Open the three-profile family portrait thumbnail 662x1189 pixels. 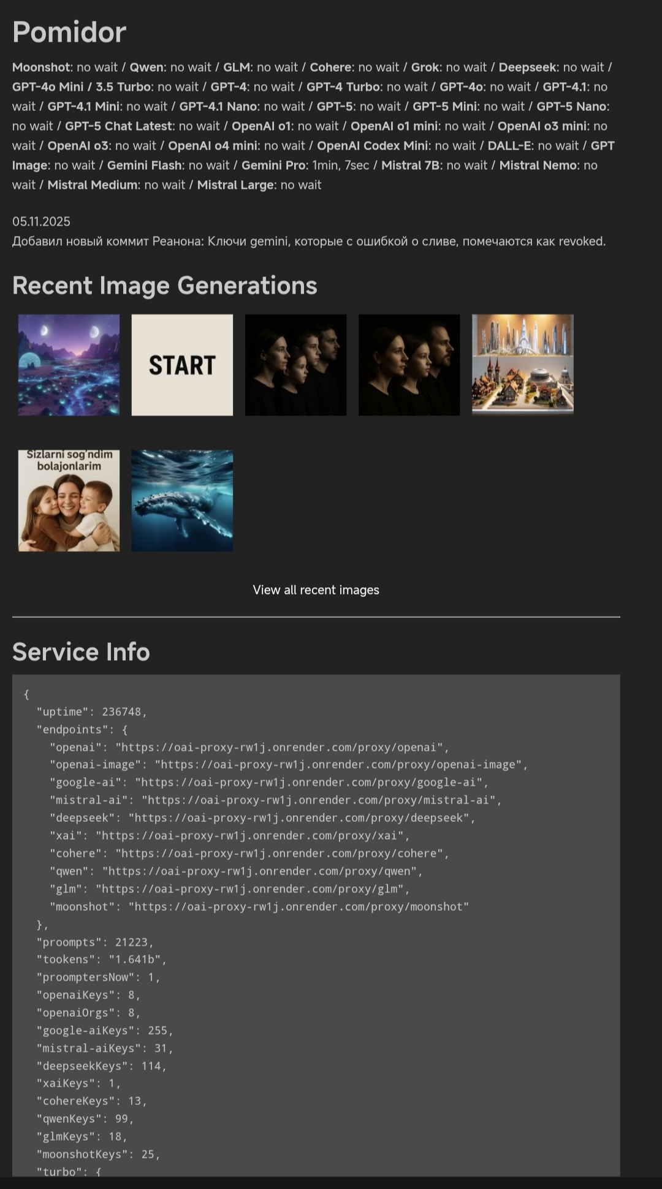pos(409,365)
